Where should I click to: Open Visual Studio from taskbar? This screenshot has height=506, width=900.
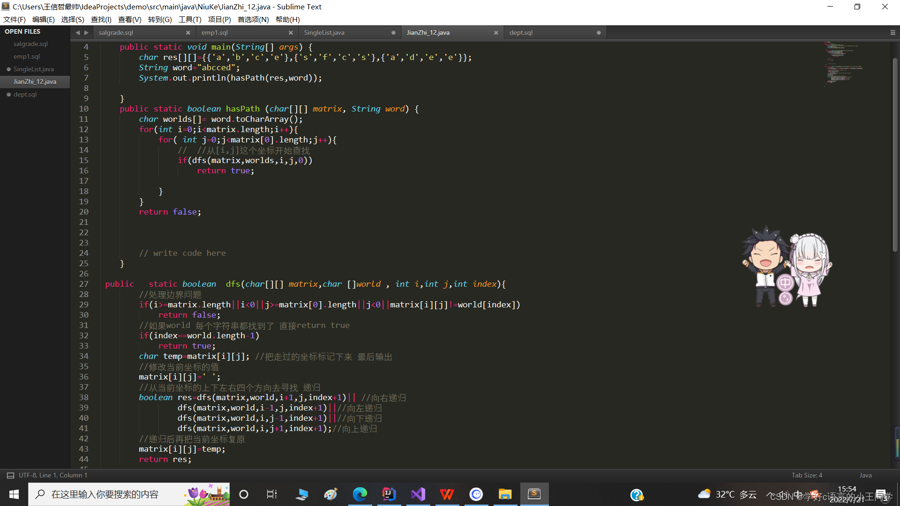pyautogui.click(x=418, y=494)
